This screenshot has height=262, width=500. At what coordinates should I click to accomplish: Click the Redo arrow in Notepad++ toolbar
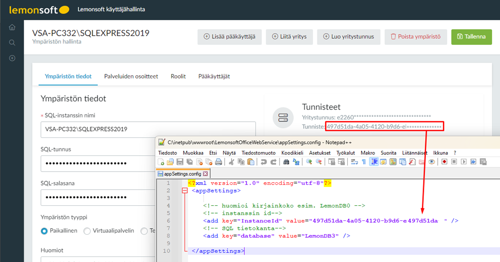click(273, 162)
